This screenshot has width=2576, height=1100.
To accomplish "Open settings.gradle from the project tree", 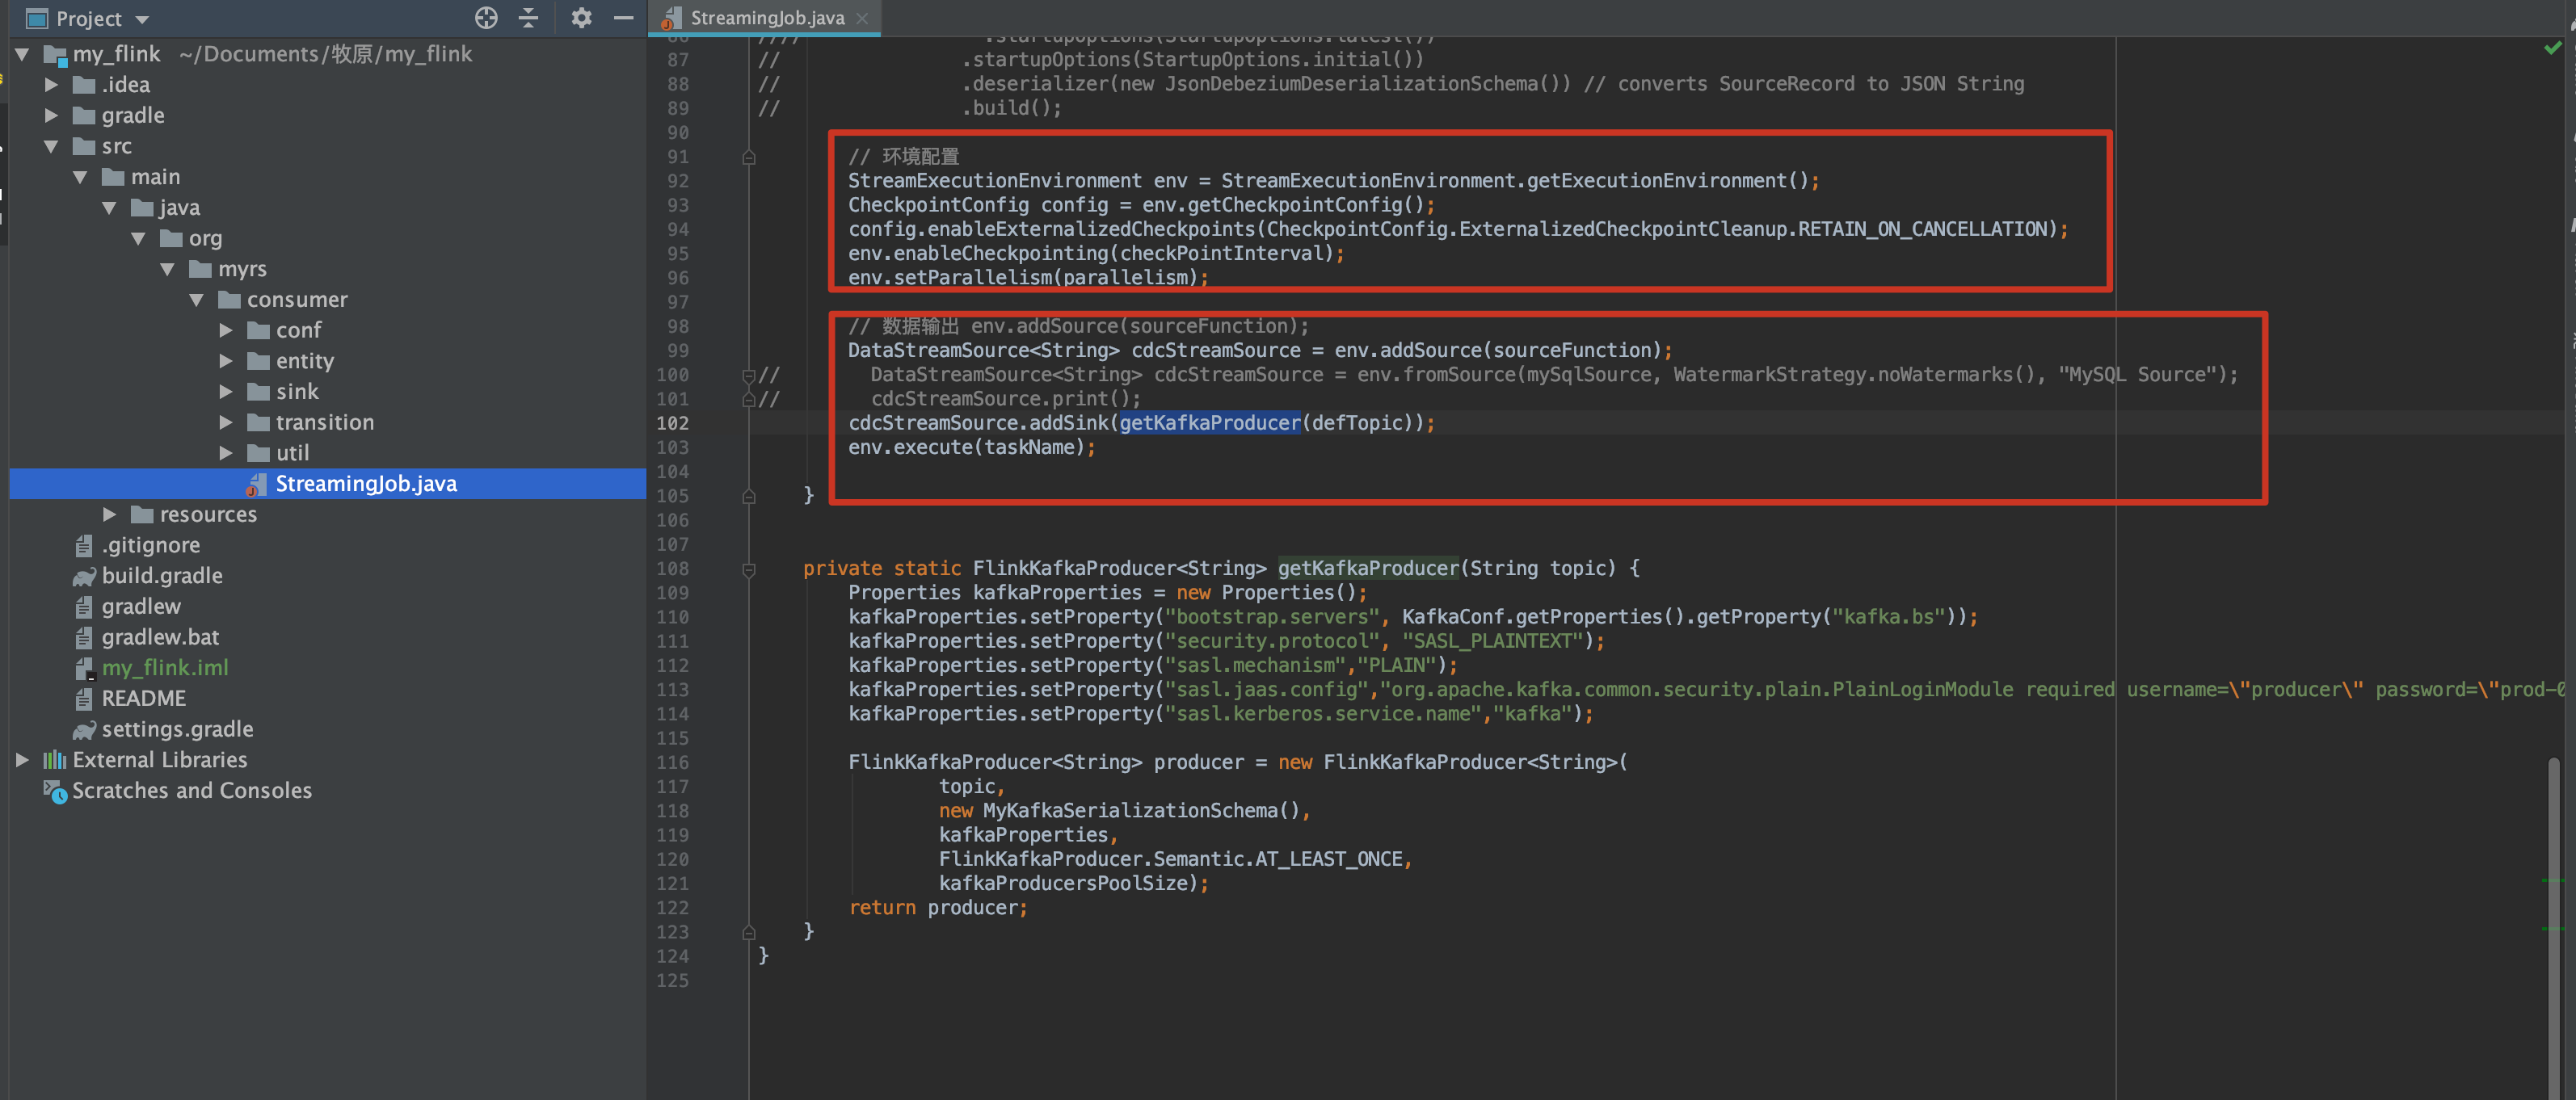I will [177, 728].
